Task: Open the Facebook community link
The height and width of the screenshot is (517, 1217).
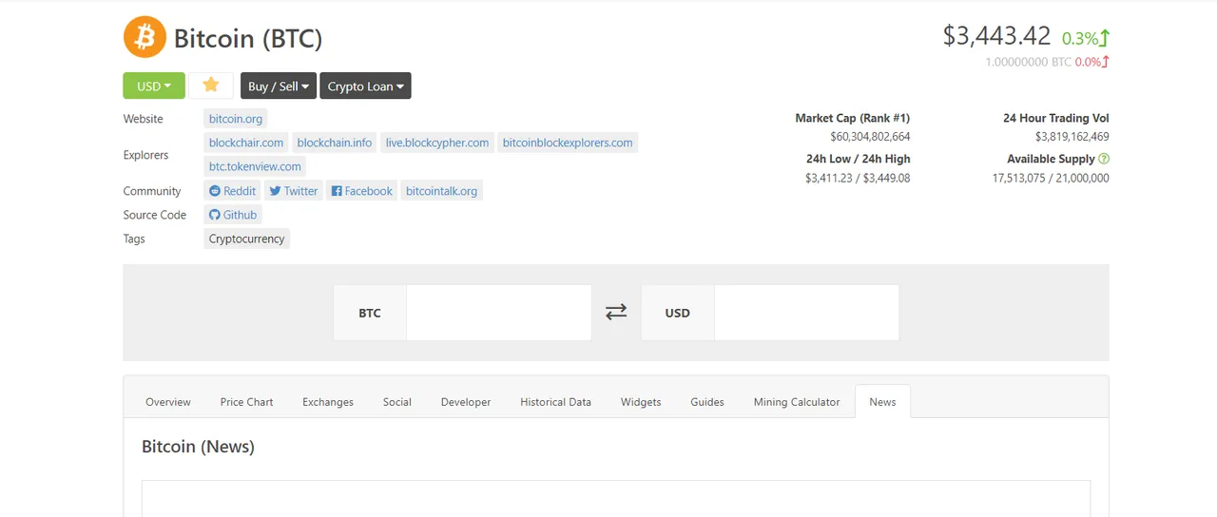Action: (x=361, y=191)
